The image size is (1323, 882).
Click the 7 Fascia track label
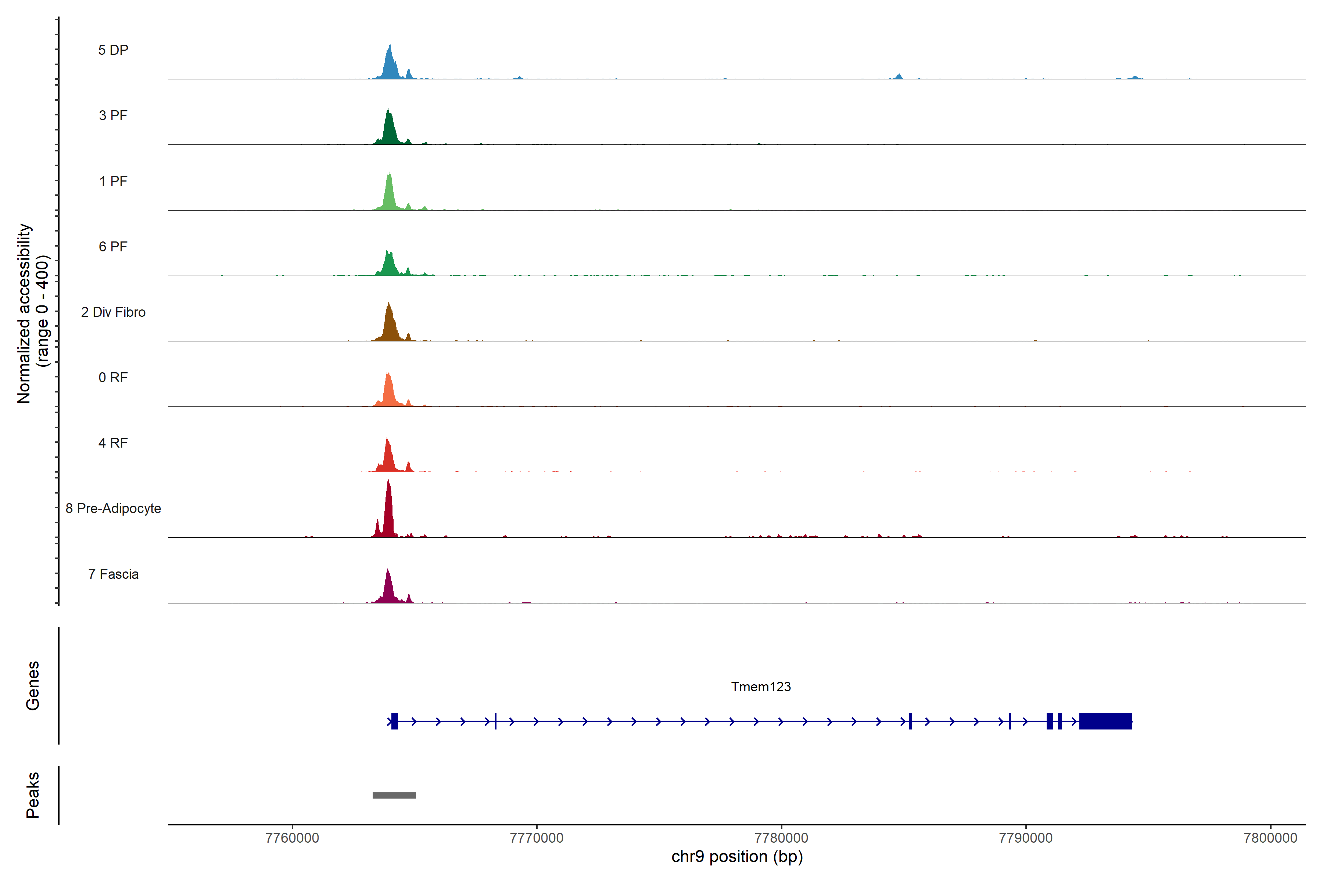[113, 574]
